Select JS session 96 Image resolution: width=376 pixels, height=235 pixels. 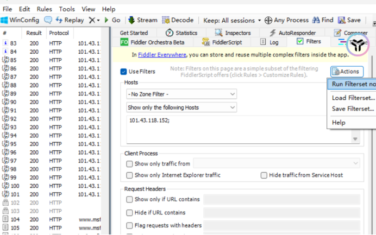52,153
